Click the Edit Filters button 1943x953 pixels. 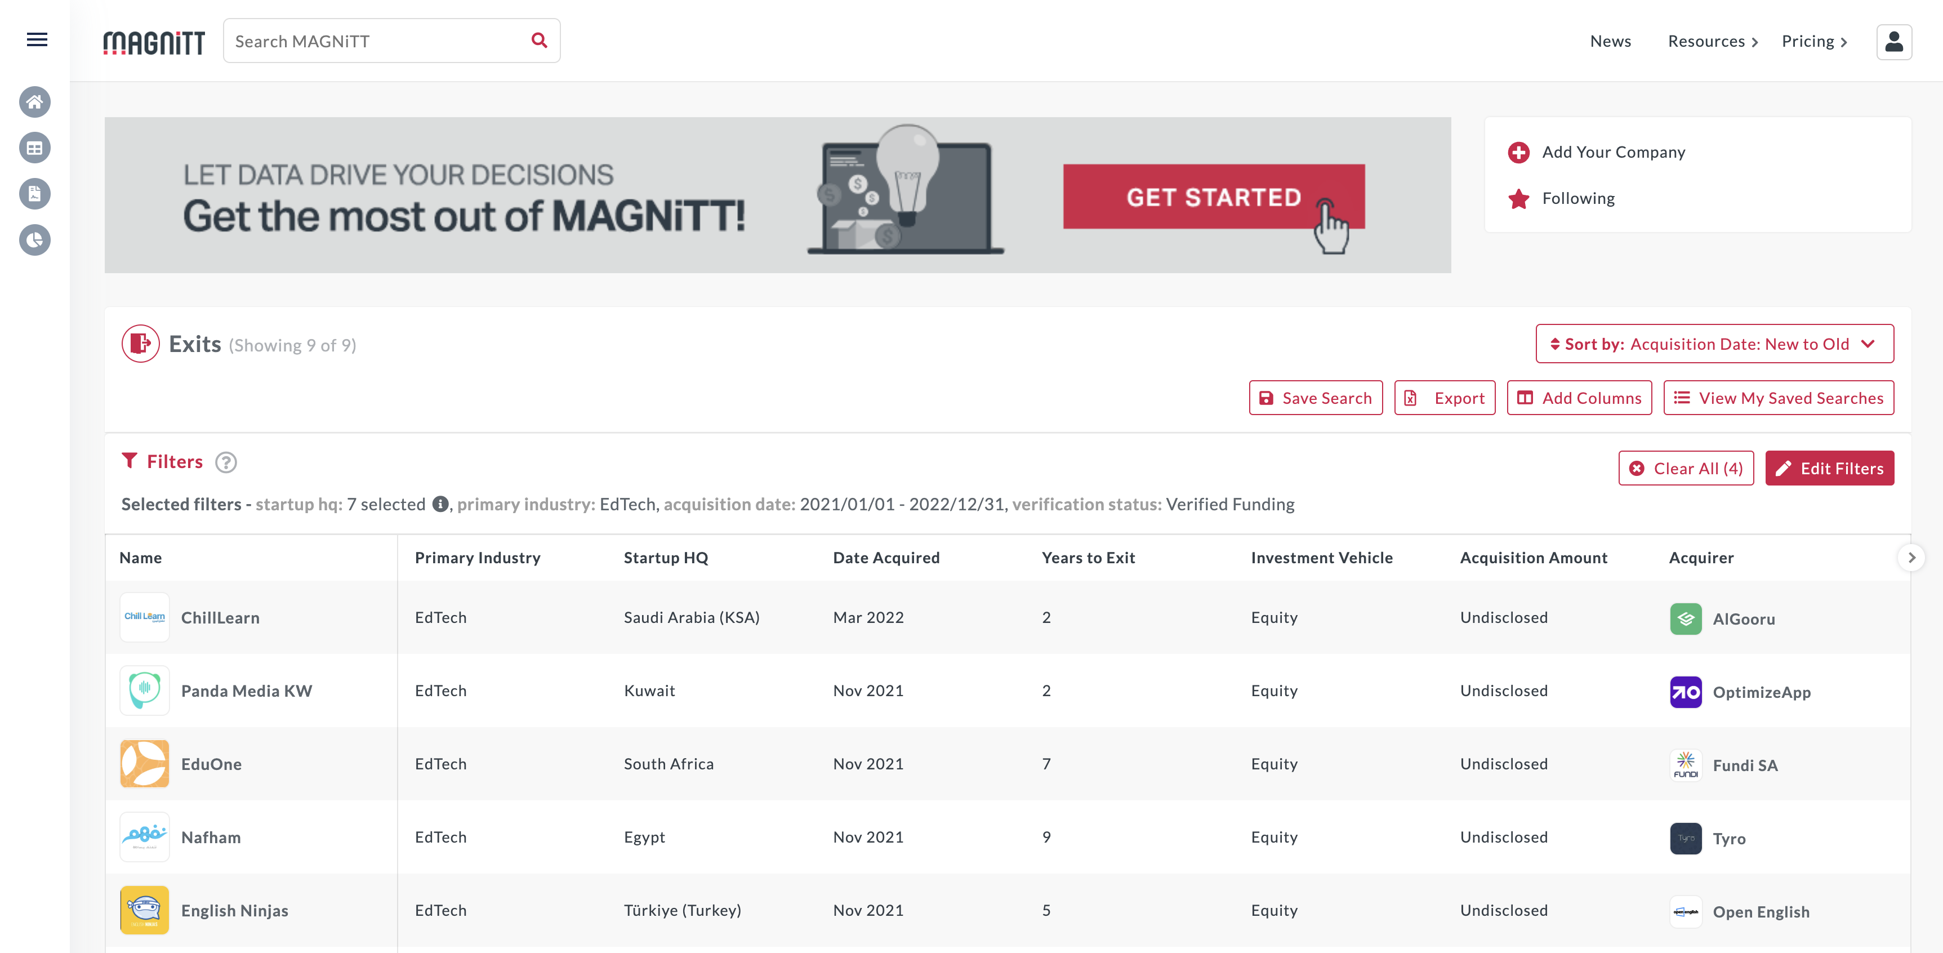(1829, 469)
